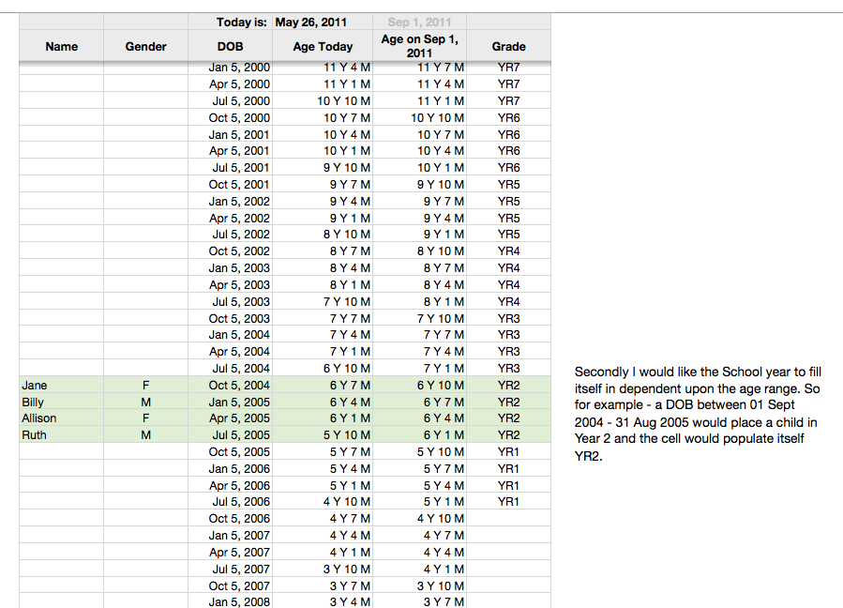Click Sep 1 age cell 7 Y 10 M
843x608 pixels.
coord(419,318)
